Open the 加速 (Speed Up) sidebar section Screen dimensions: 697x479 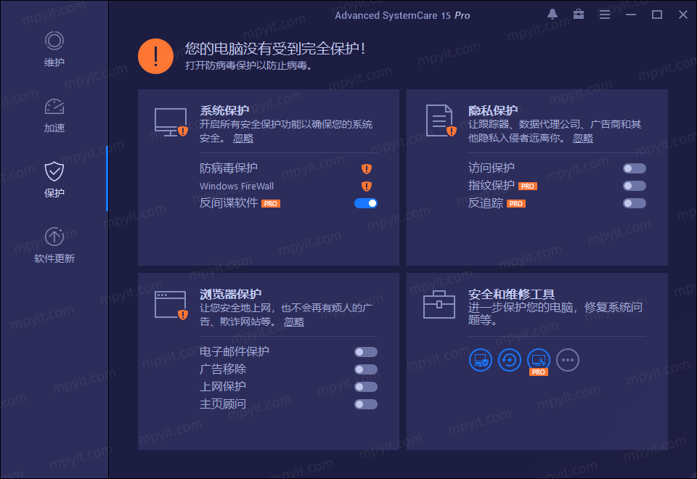54,115
